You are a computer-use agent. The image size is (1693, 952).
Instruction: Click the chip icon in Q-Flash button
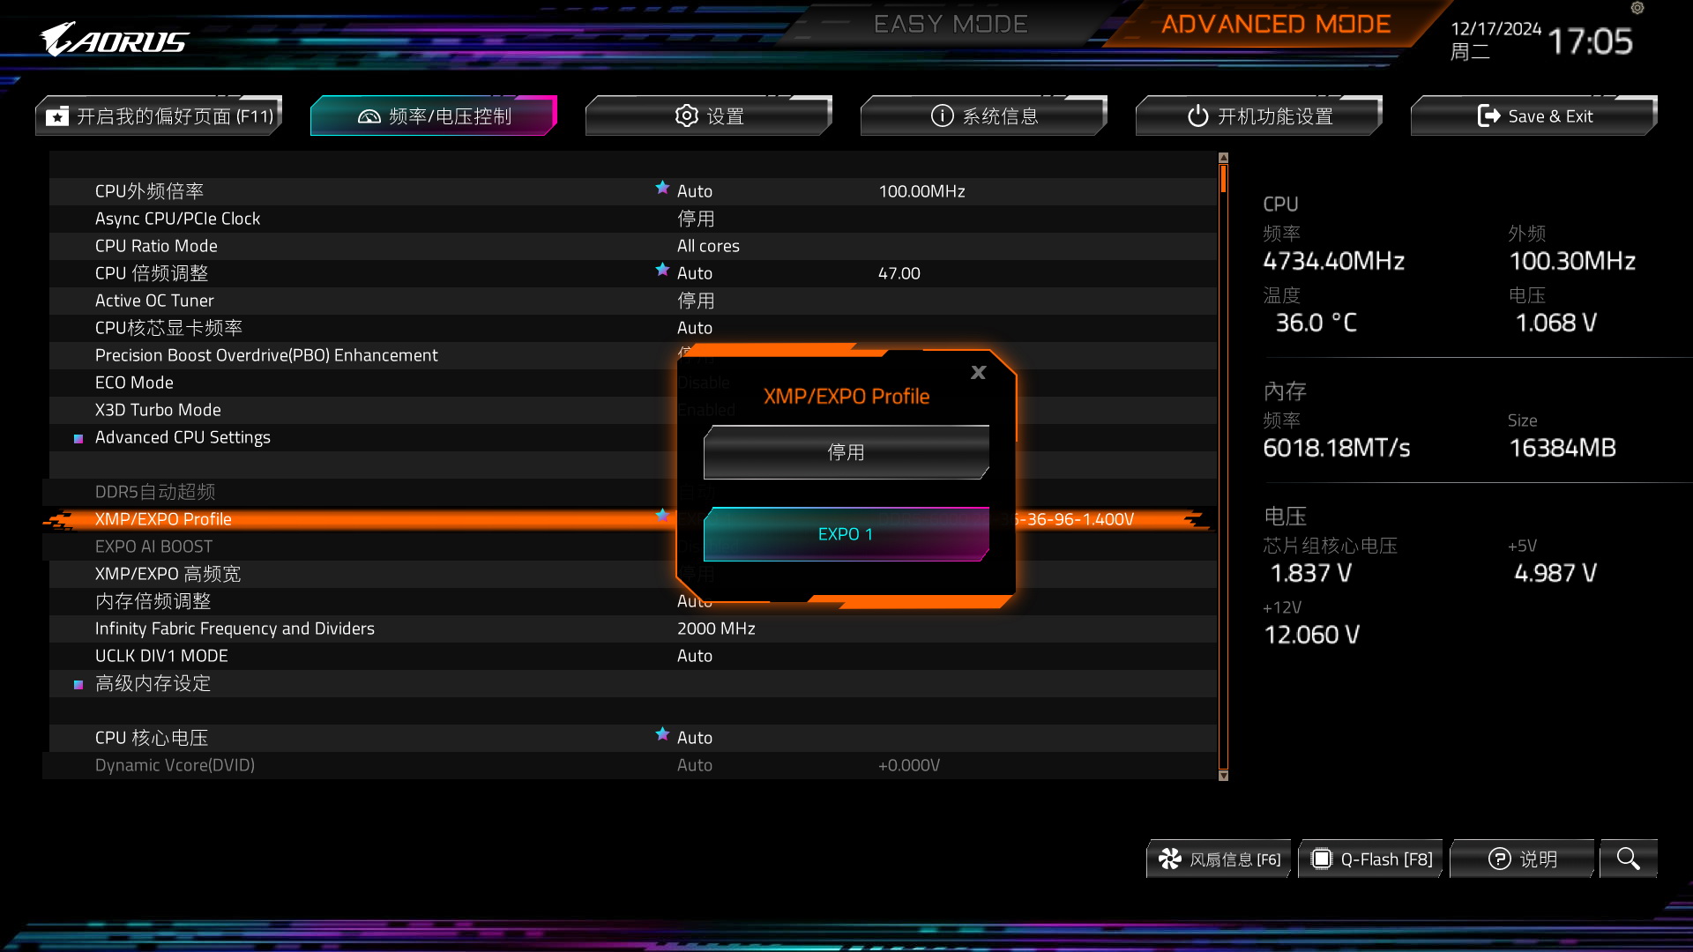coord(1322,859)
